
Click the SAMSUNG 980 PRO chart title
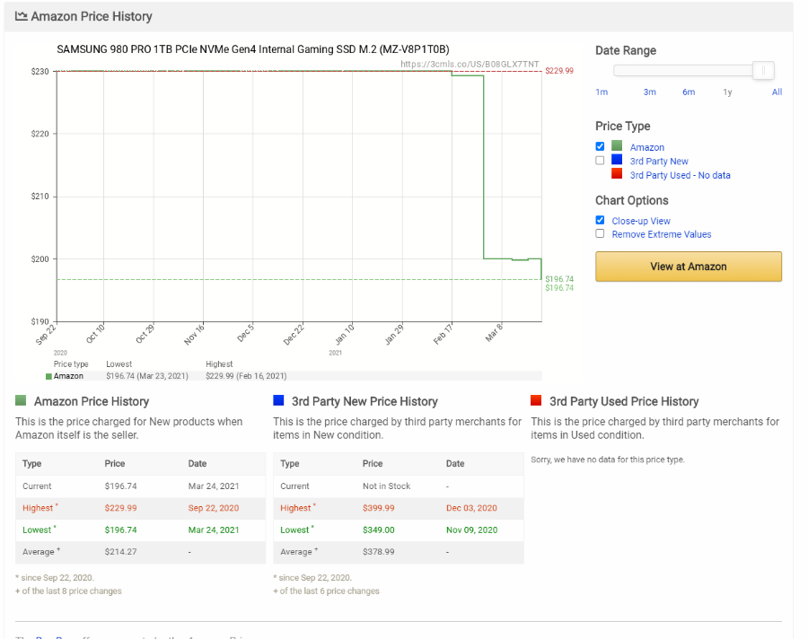click(253, 49)
